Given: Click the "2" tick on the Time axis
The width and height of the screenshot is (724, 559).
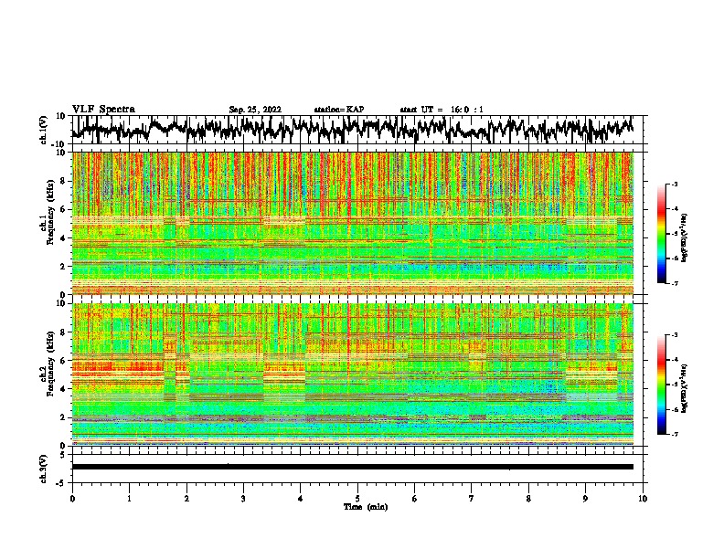Looking at the screenshot, I should [x=186, y=499].
